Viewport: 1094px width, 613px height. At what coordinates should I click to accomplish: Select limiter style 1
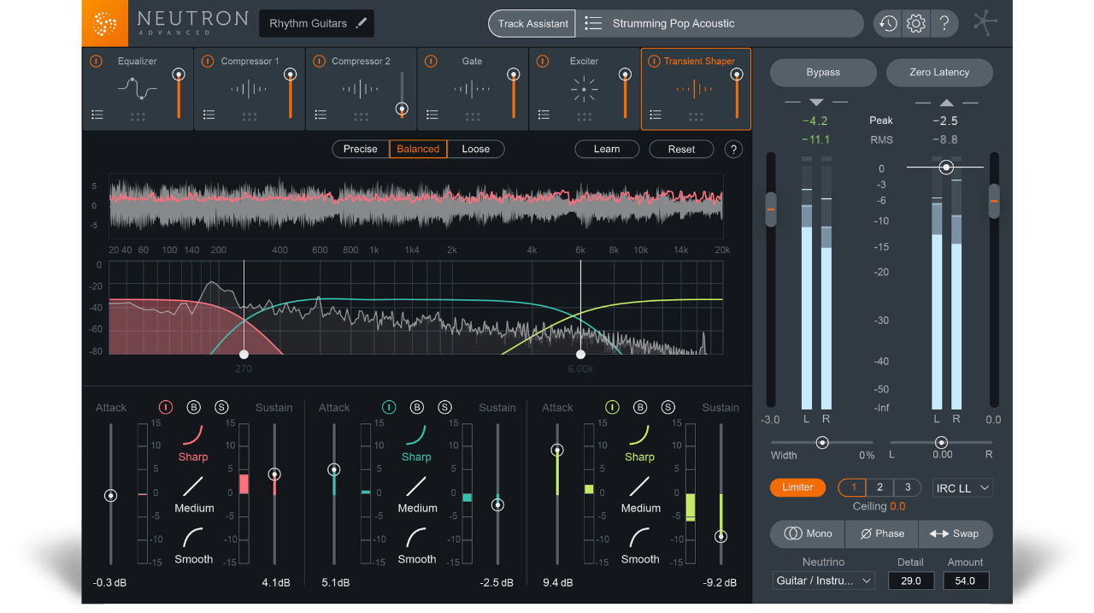tap(852, 487)
